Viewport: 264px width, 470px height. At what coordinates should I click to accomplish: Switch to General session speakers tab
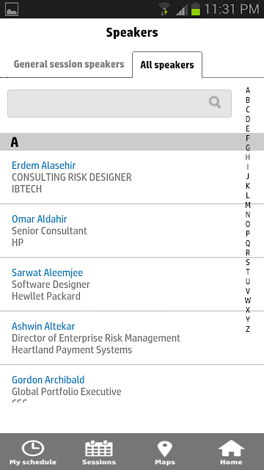point(69,64)
